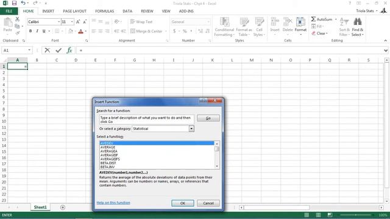The image size is (390, 219).
Task: Click the Go button in Insert Function
Action: (208, 118)
